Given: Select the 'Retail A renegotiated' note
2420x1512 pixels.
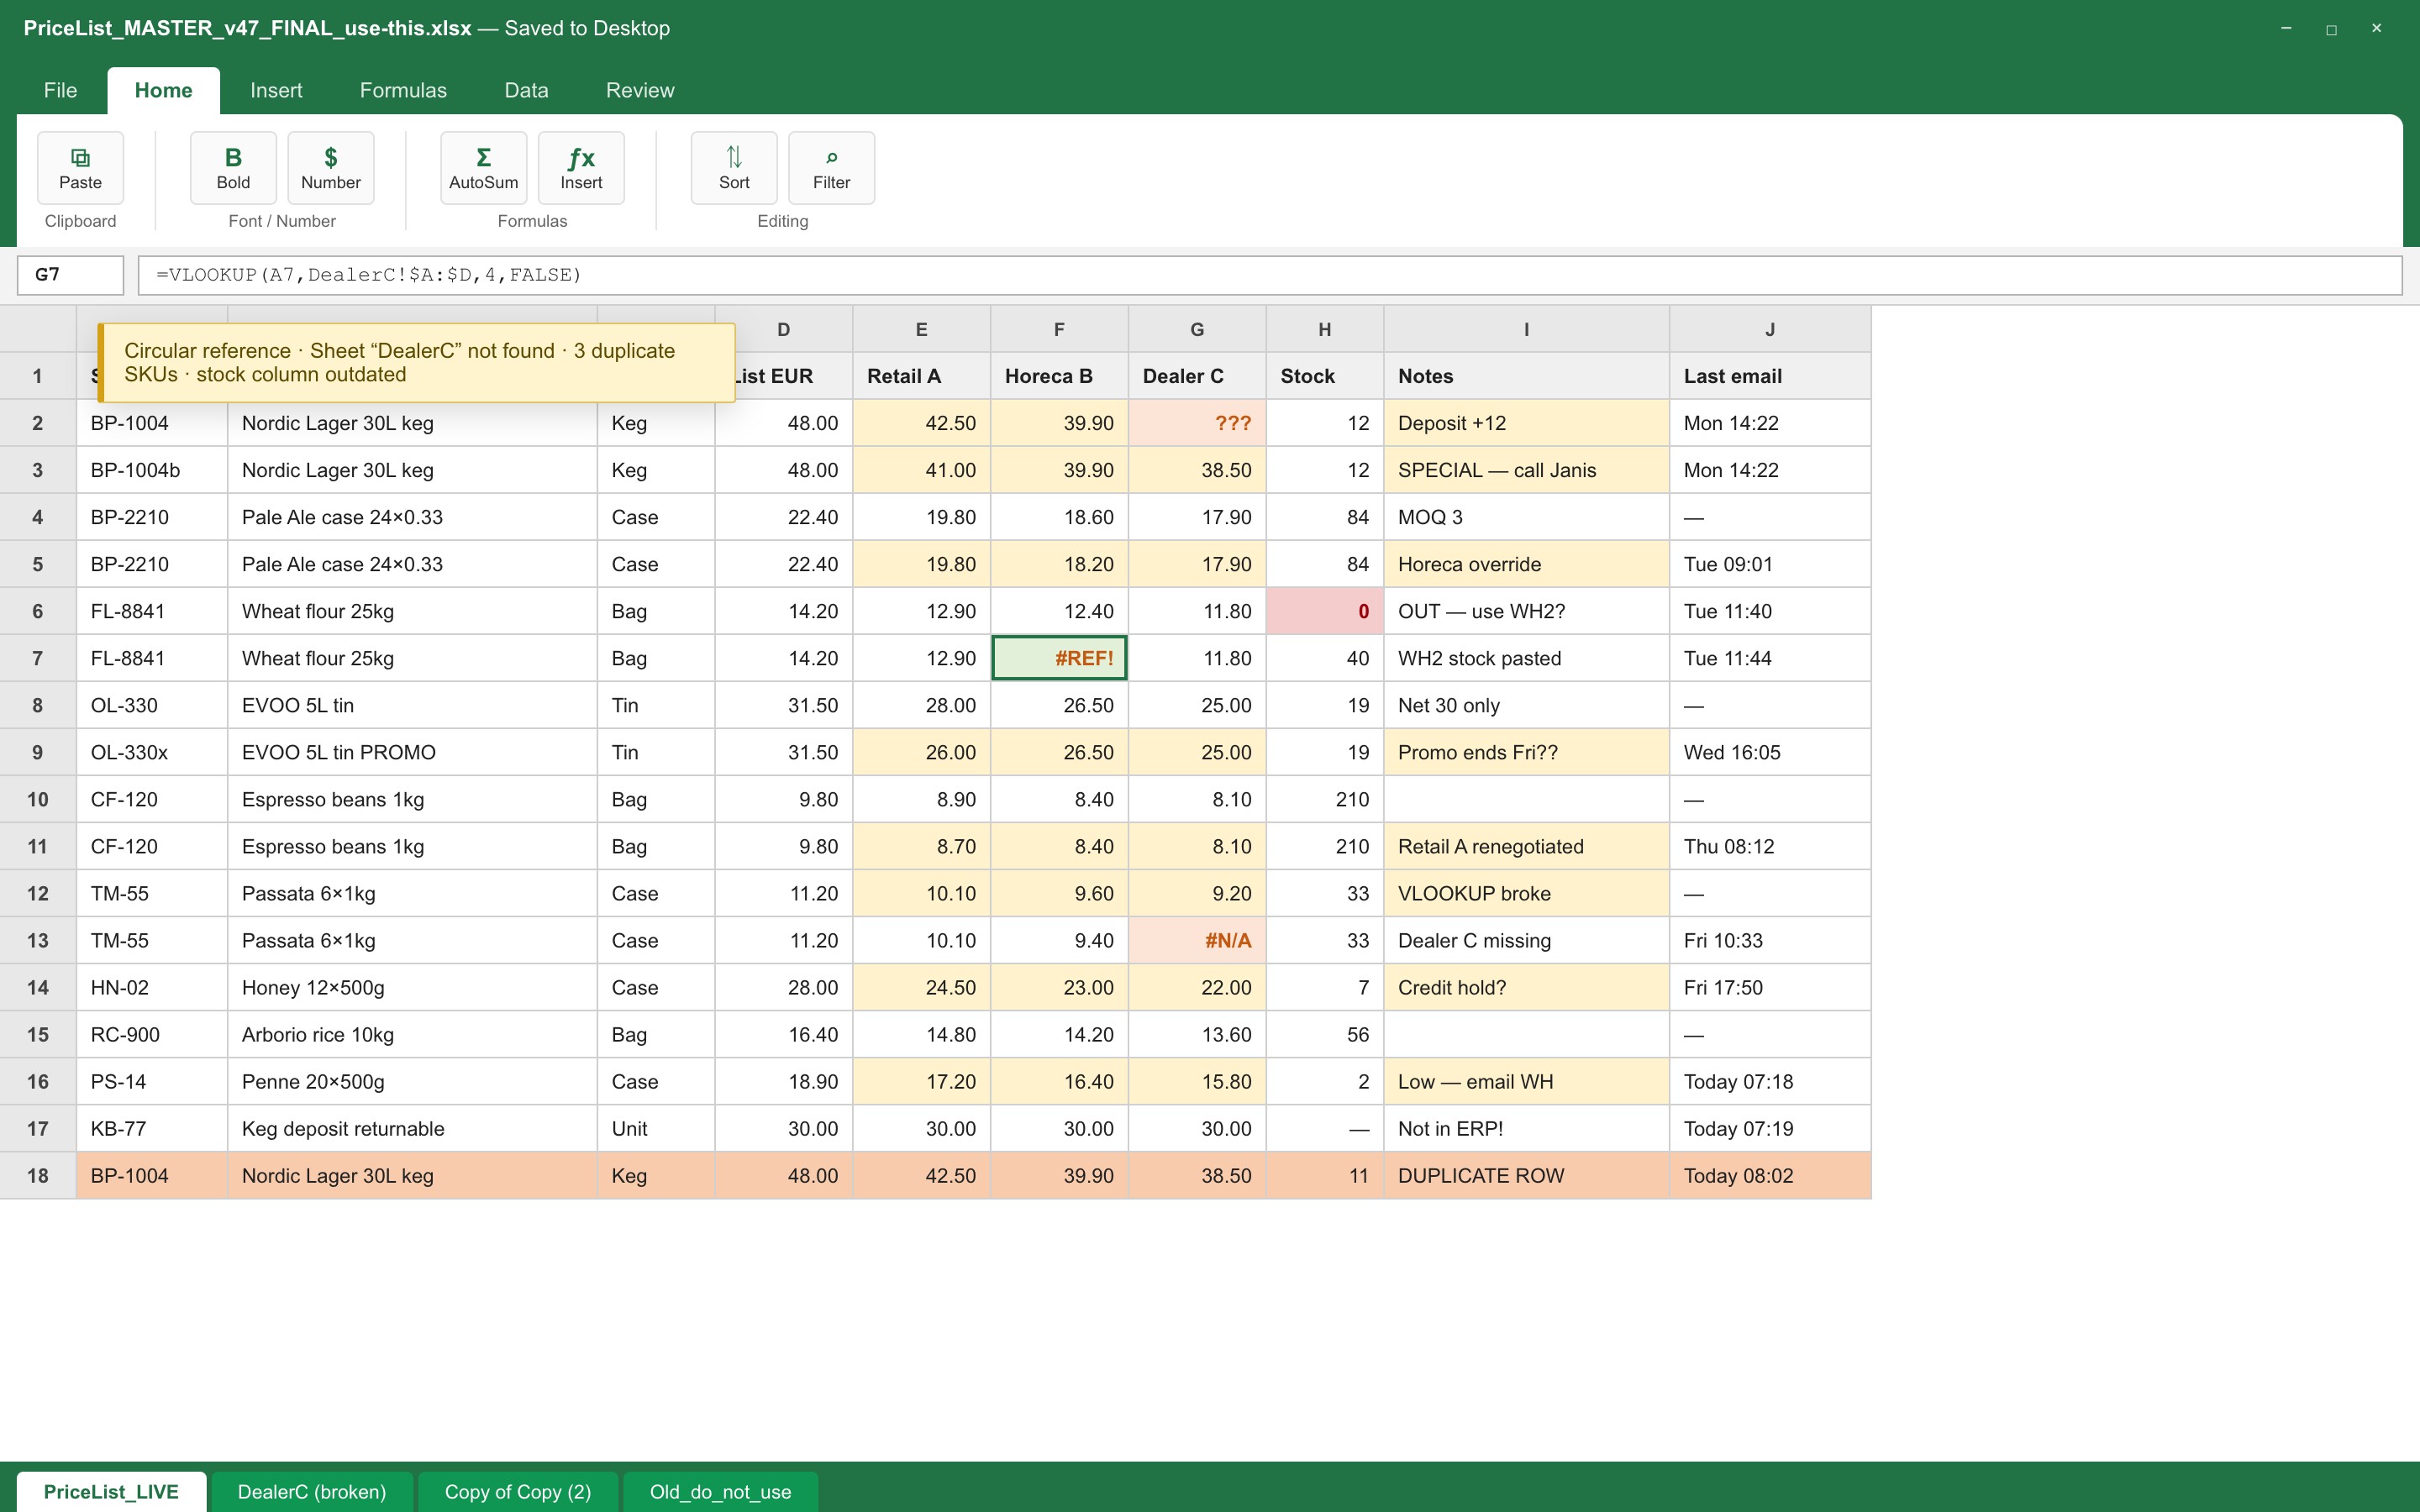Looking at the screenshot, I should (1526, 847).
